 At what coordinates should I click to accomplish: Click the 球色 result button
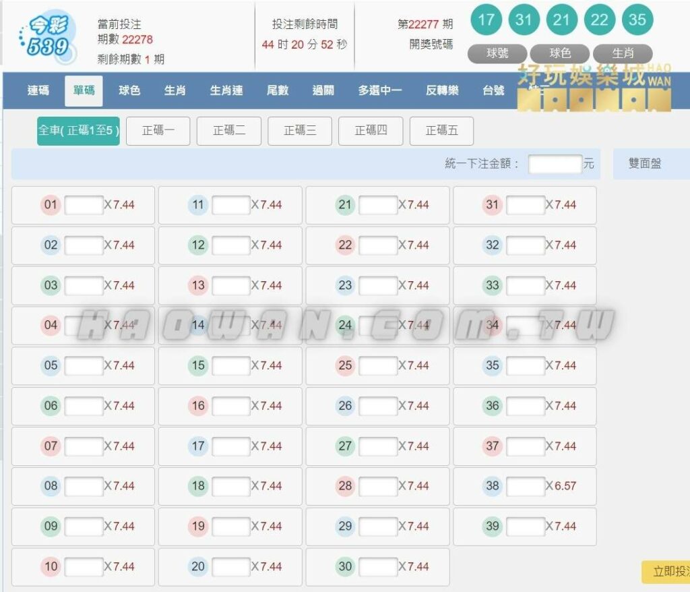click(x=560, y=53)
